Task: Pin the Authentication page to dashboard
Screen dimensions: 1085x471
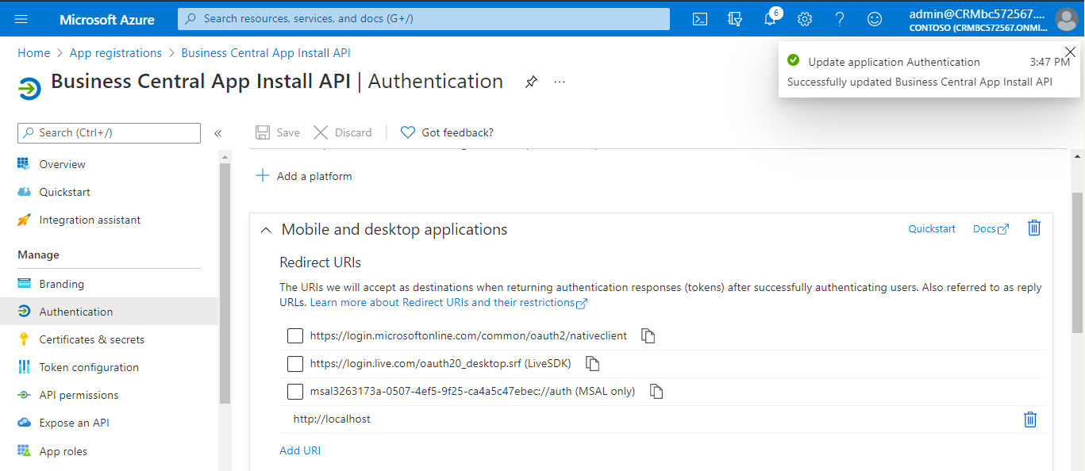Action: click(x=530, y=81)
